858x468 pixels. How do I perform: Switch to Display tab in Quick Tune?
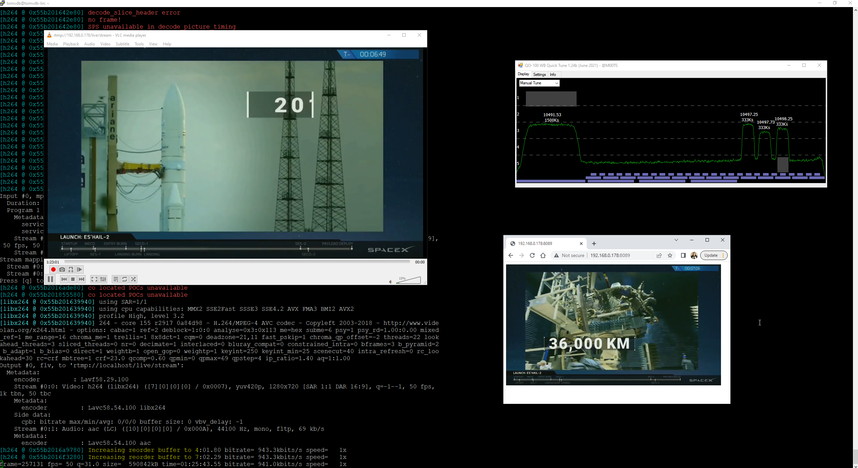tap(523, 74)
